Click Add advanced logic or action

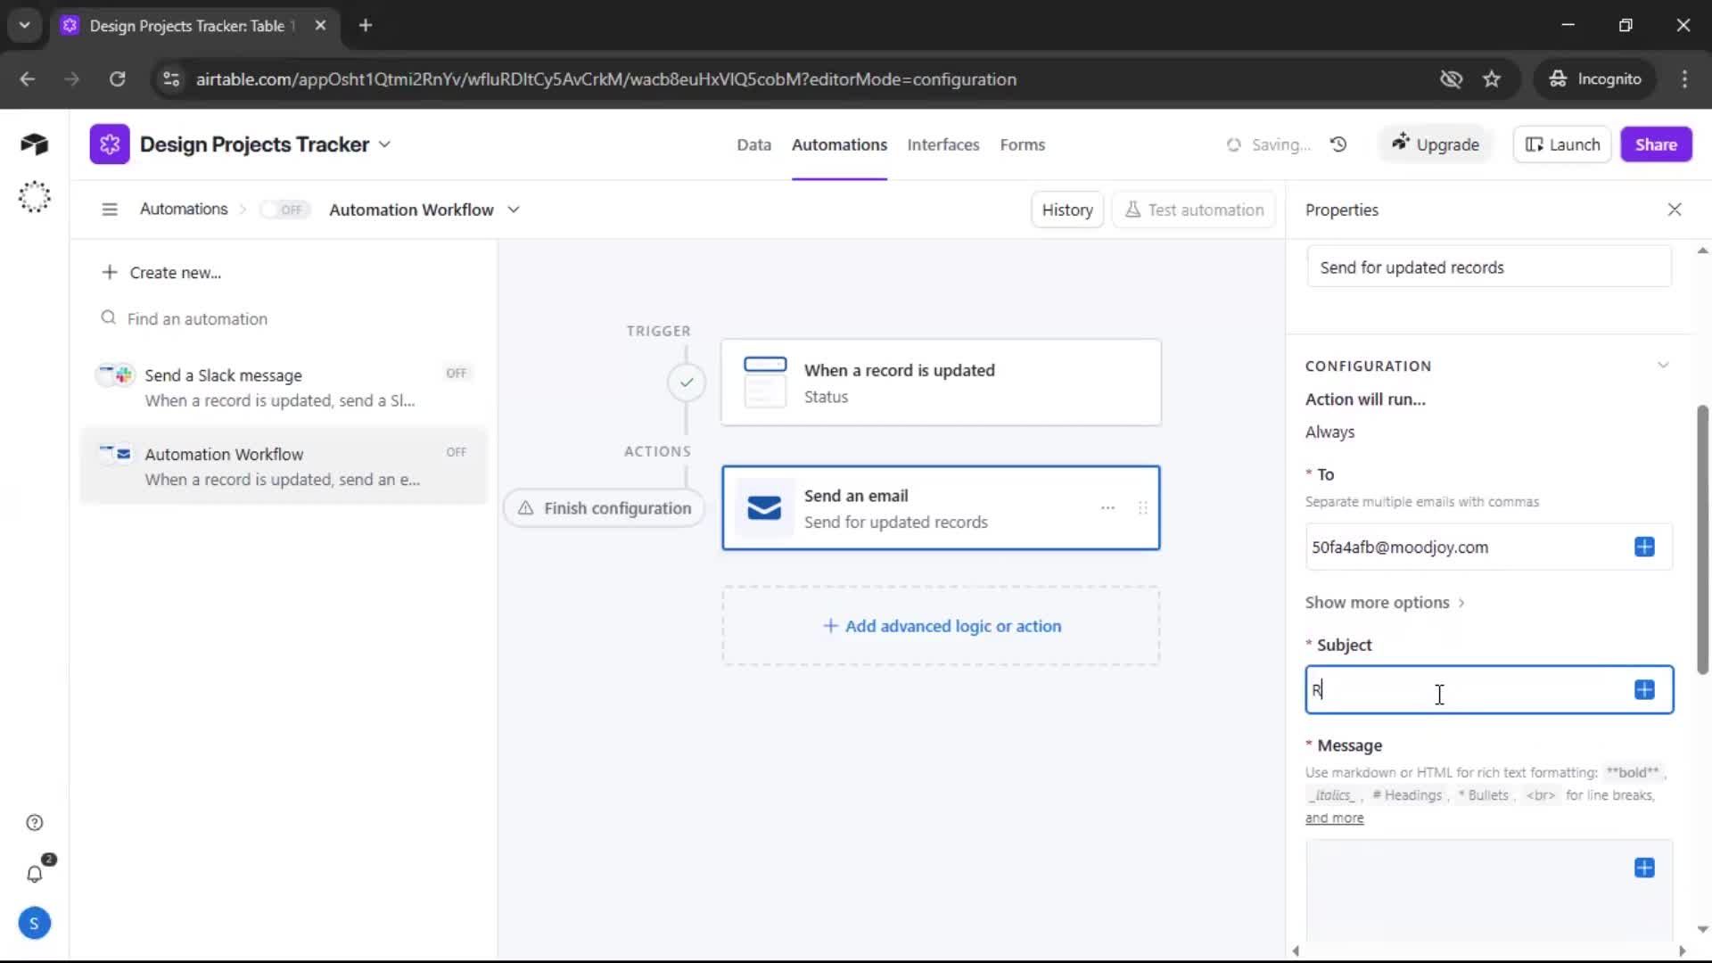[941, 626]
